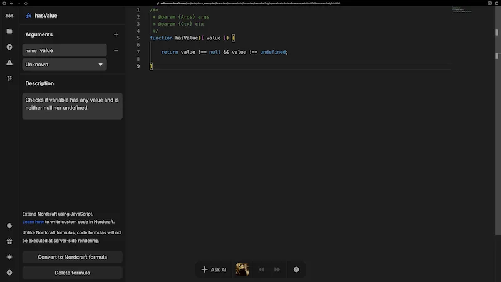Click 'function' keyword on line 5
The height and width of the screenshot is (282, 501).
coord(162,38)
